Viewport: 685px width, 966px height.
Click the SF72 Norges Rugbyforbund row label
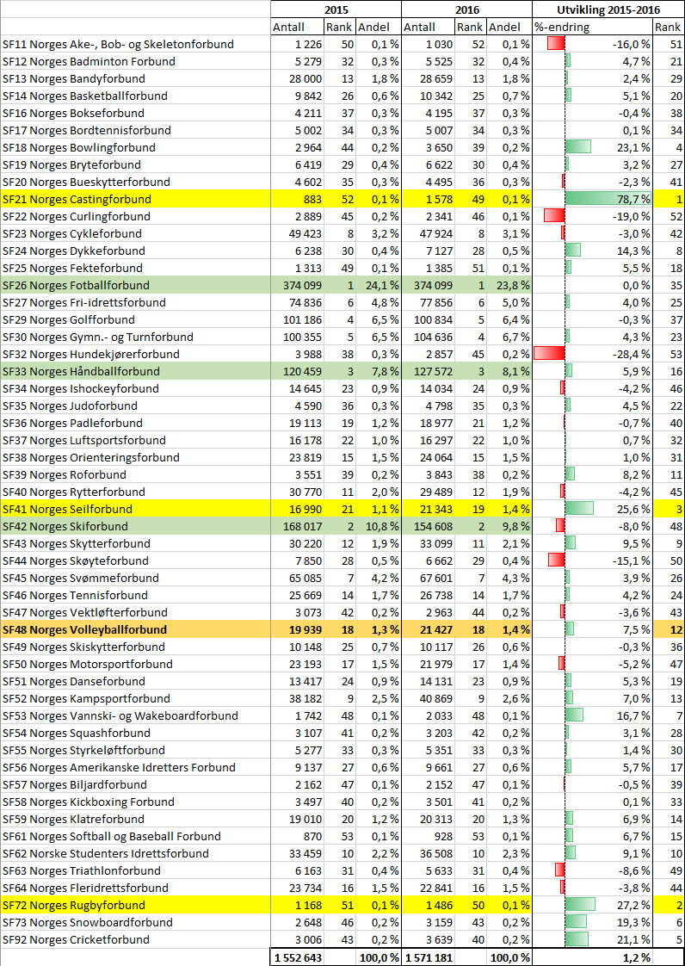[x=74, y=905]
